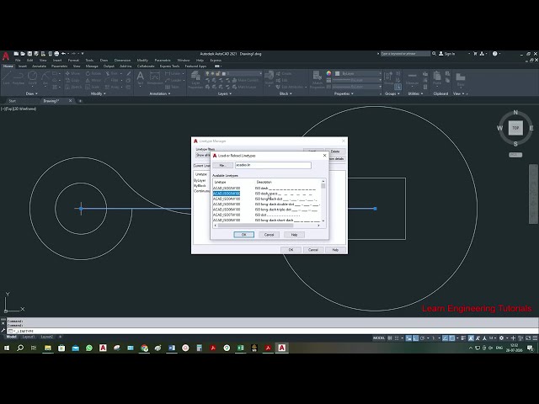The height and width of the screenshot is (404, 539).
Task: Switch to the Output ribbon tab
Action: (109, 66)
